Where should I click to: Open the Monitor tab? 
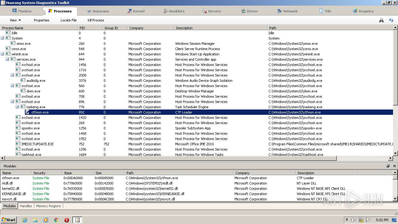(22, 11)
